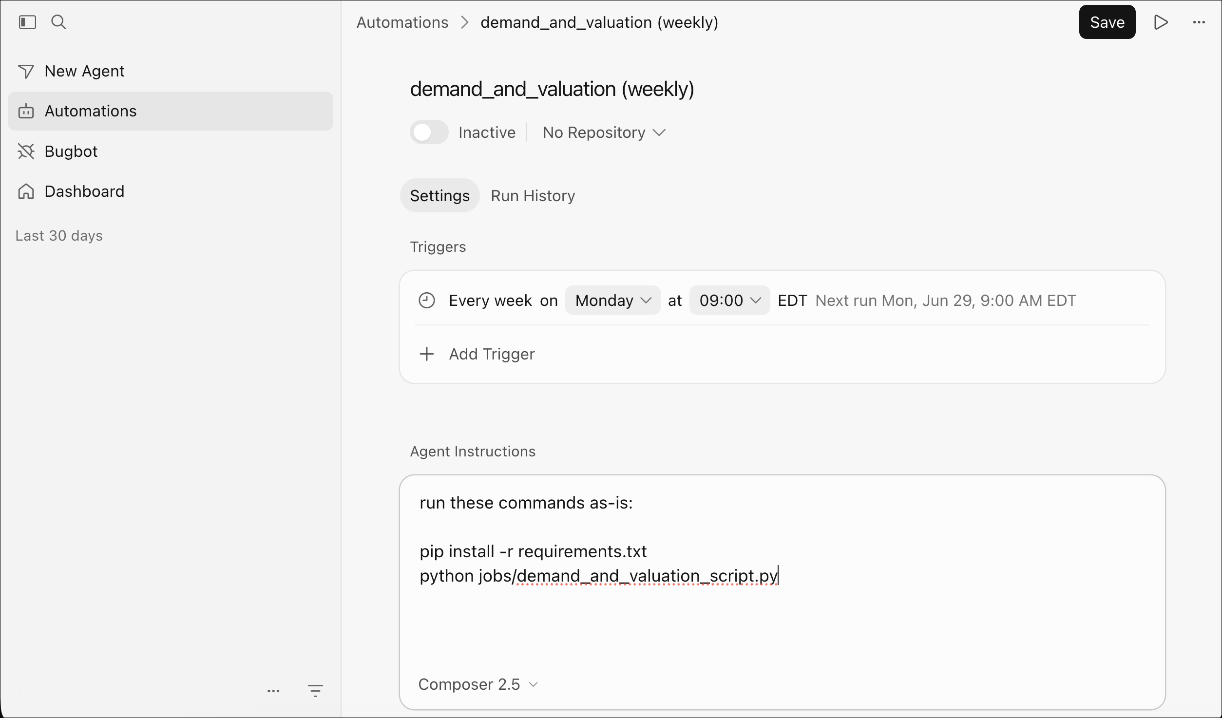Switch to the Settings tab
1222x718 pixels.
pyautogui.click(x=439, y=195)
